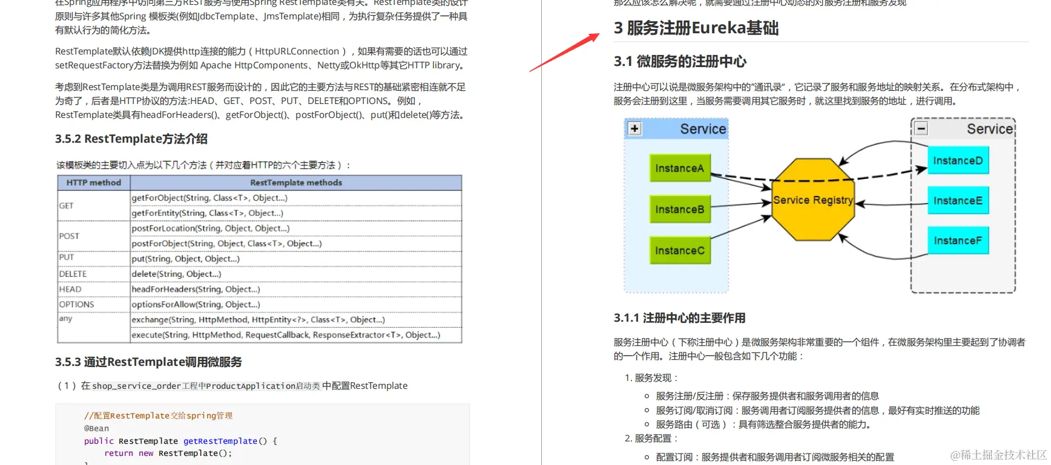Click the 'HEAD' table cell
Screen dimensions: 1051x465
[94, 289]
